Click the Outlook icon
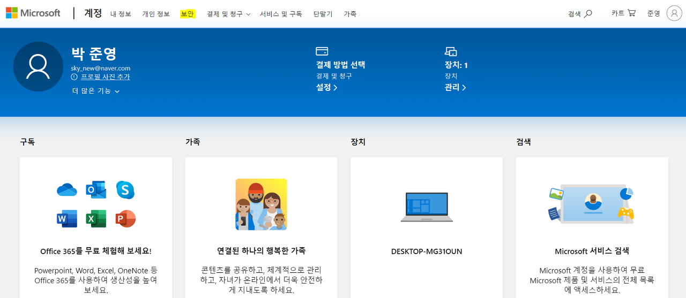Image resolution: width=686 pixels, height=298 pixels. pyautogui.click(x=96, y=189)
